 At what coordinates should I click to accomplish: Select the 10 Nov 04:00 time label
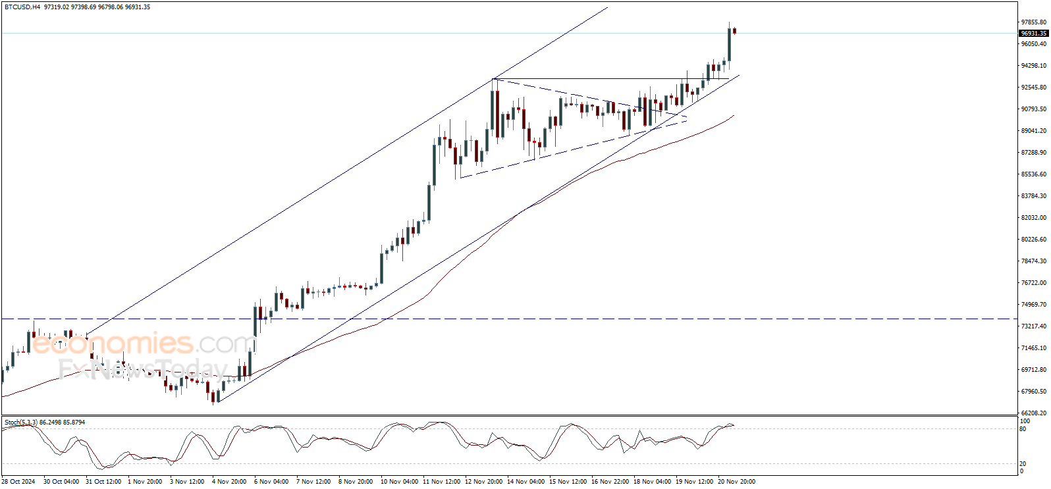point(399,482)
